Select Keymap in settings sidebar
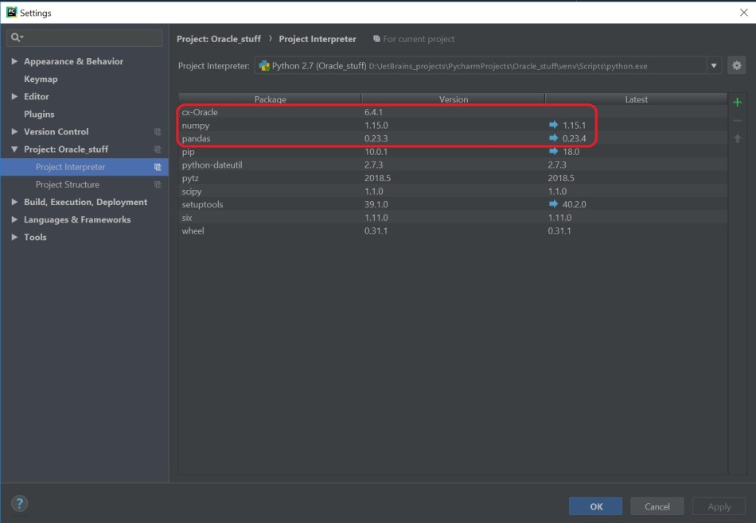This screenshot has width=756, height=523. coord(41,79)
